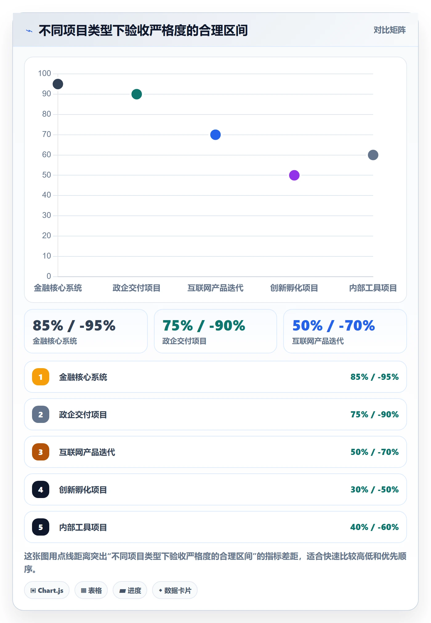Image resolution: width=431 pixels, height=623 pixels.
Task: Click the x-axis label 互联网产品迭代
Action: click(216, 288)
